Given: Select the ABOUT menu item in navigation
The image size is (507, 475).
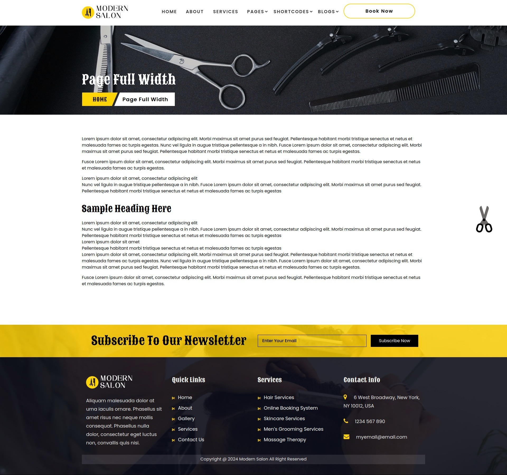Looking at the screenshot, I should click(195, 11).
